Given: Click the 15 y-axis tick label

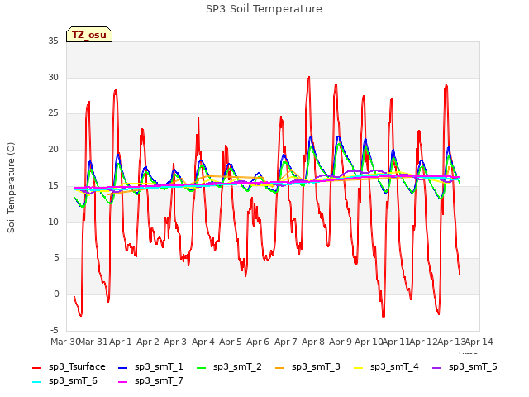Looking at the screenshot, I should coord(53,185).
